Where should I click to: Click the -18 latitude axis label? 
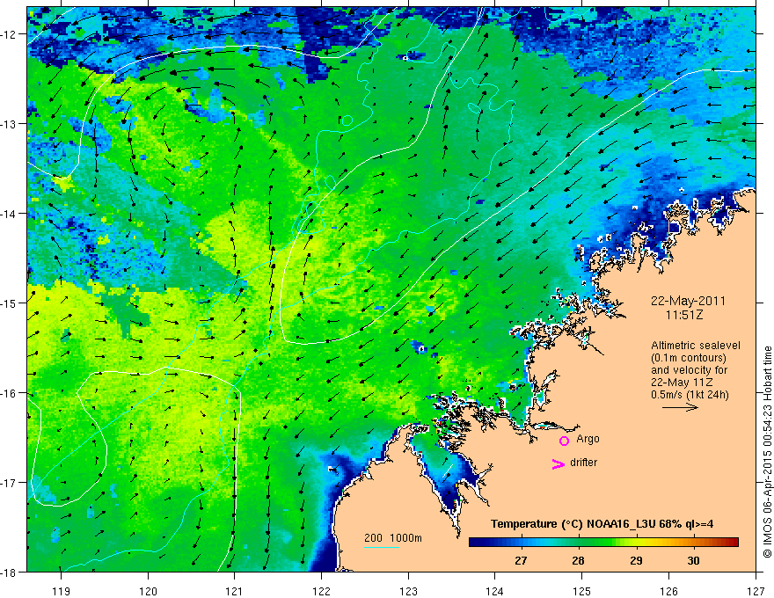pyautogui.click(x=10, y=572)
